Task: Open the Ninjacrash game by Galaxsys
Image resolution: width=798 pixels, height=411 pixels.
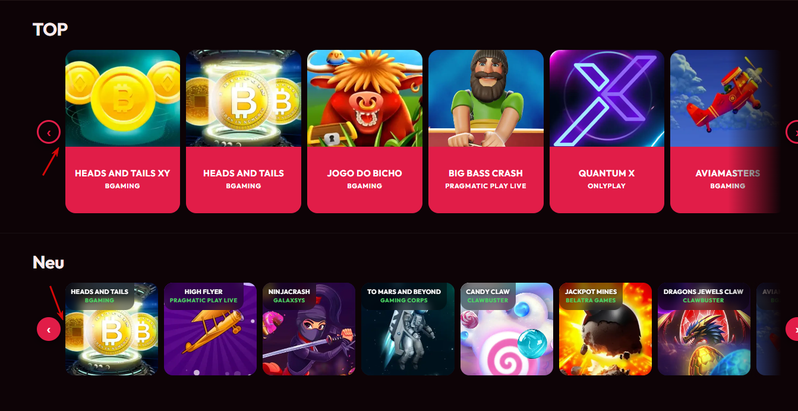Action: pos(309,329)
